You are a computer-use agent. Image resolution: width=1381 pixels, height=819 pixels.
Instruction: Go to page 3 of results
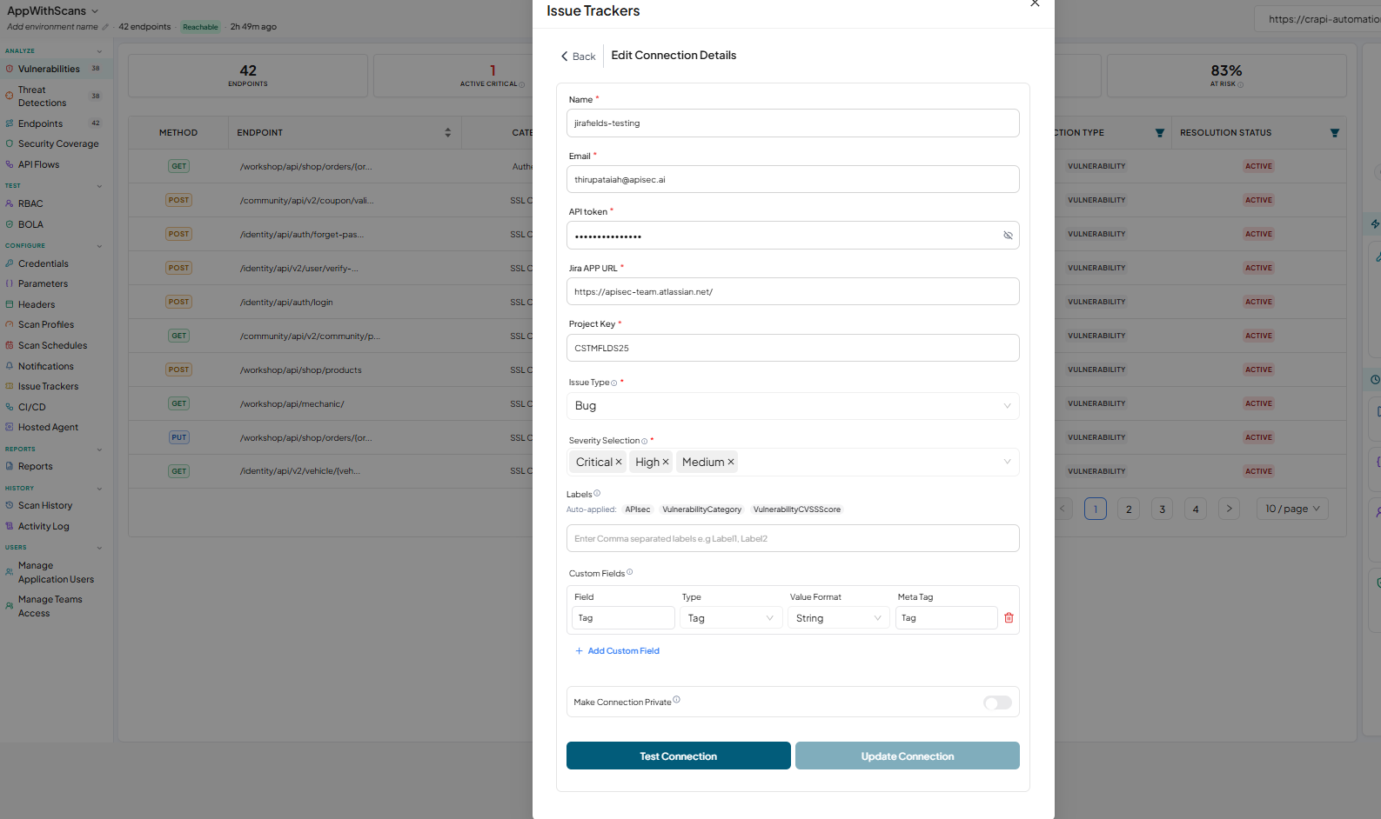(1163, 509)
